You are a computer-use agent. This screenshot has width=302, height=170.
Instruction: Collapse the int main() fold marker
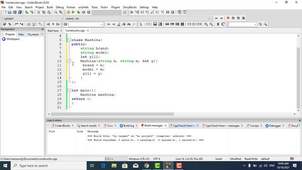coord(69,90)
